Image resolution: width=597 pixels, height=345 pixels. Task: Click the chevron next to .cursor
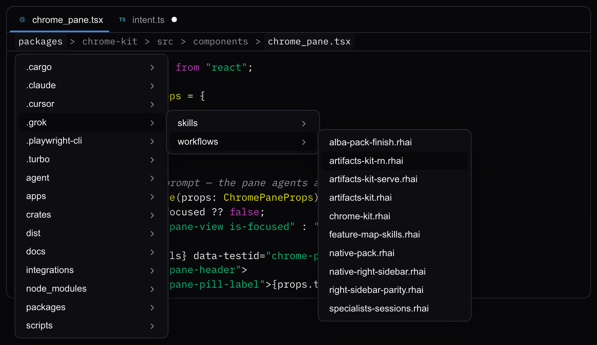152,104
